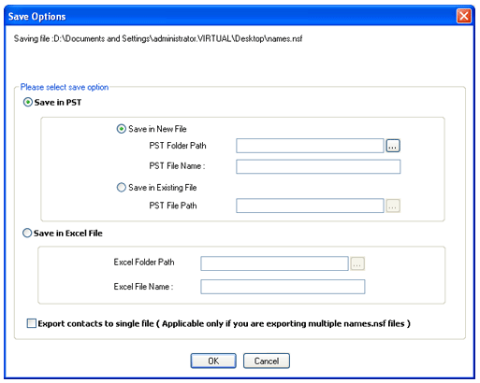Close the Save Options window
Image resolution: width=480 pixels, height=383 pixels.
[x=464, y=16]
